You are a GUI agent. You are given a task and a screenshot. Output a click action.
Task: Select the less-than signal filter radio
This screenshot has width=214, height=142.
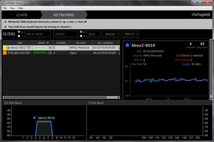[x=81, y=36]
